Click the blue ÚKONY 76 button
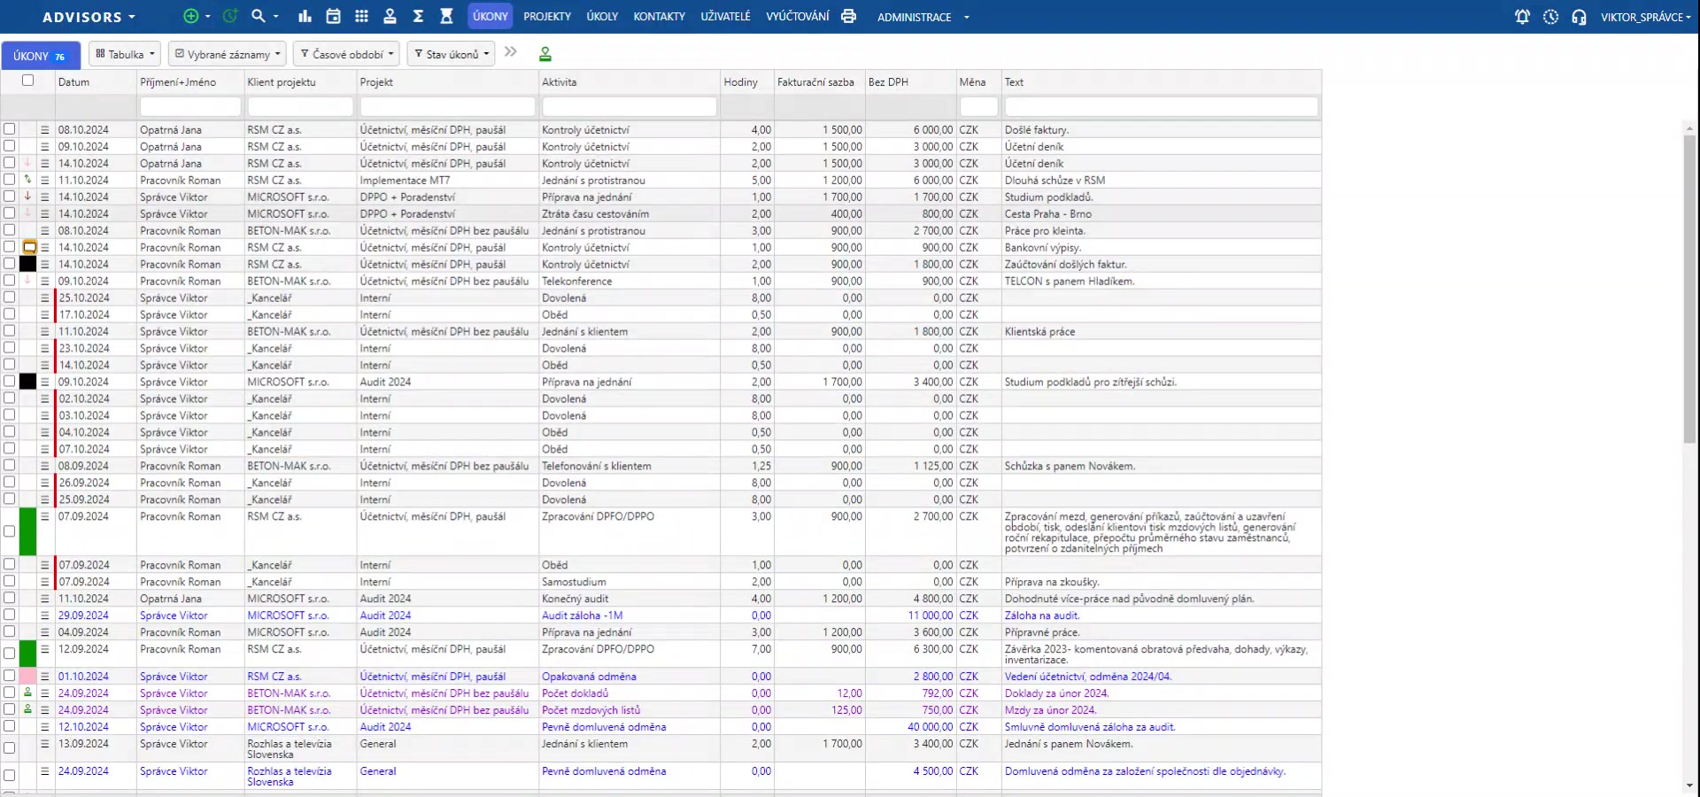Image resolution: width=1700 pixels, height=797 pixels. pos(40,56)
